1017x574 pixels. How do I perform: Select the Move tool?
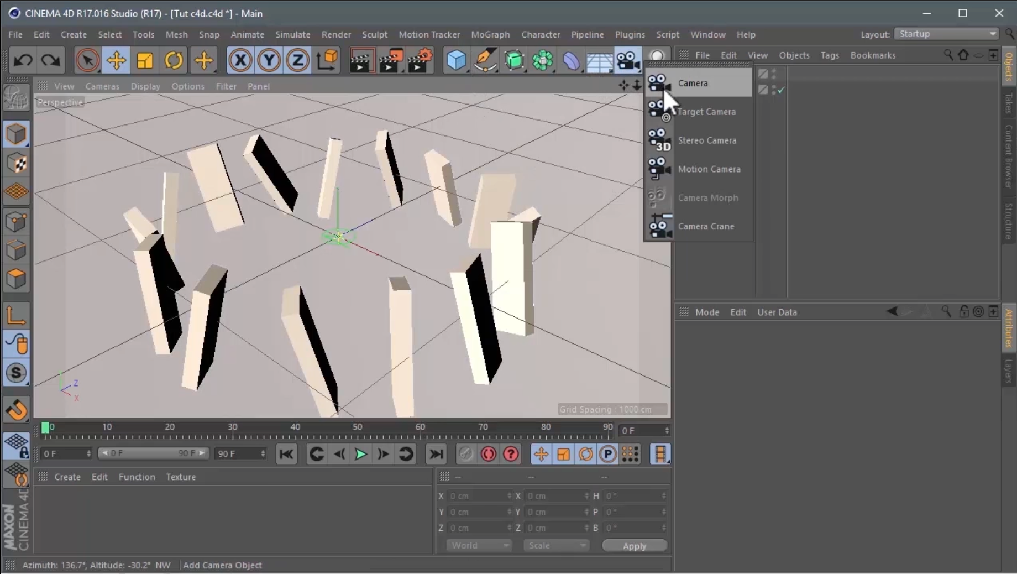tap(116, 60)
